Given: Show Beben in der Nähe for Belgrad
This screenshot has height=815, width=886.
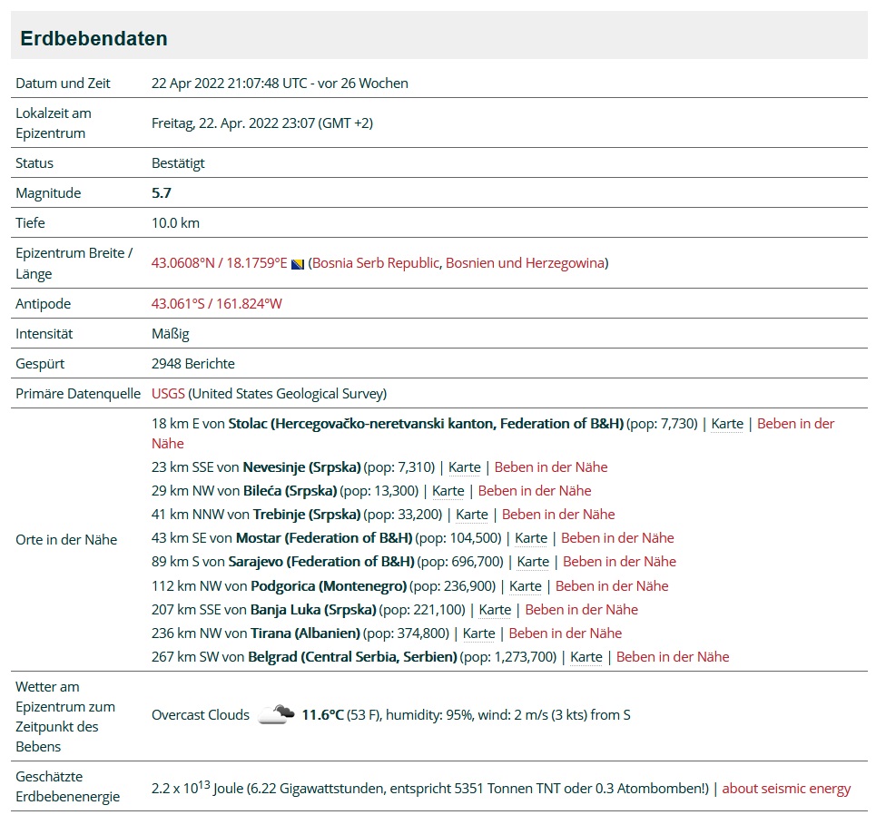Looking at the screenshot, I should pyautogui.click(x=673, y=656).
